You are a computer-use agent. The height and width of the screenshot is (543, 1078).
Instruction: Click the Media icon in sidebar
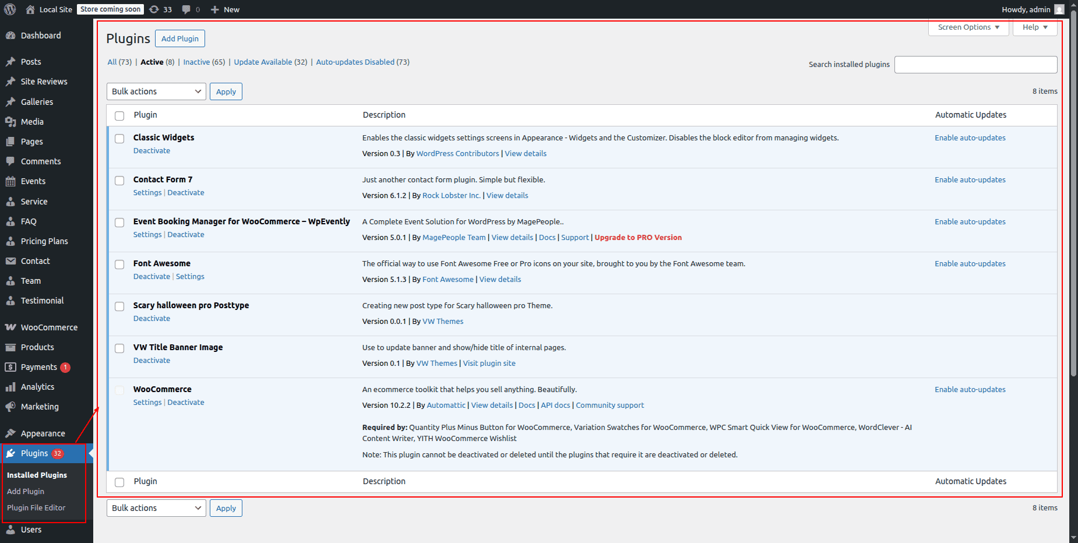tap(10, 122)
